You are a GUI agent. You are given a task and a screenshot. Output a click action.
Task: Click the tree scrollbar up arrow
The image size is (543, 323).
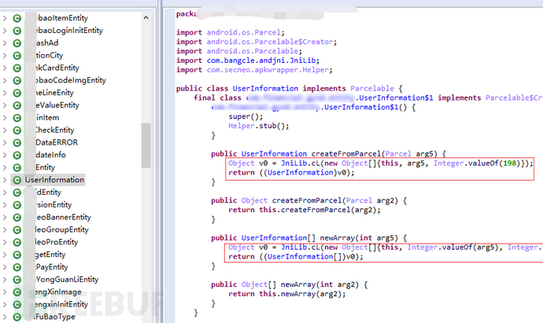pyautogui.click(x=146, y=17)
